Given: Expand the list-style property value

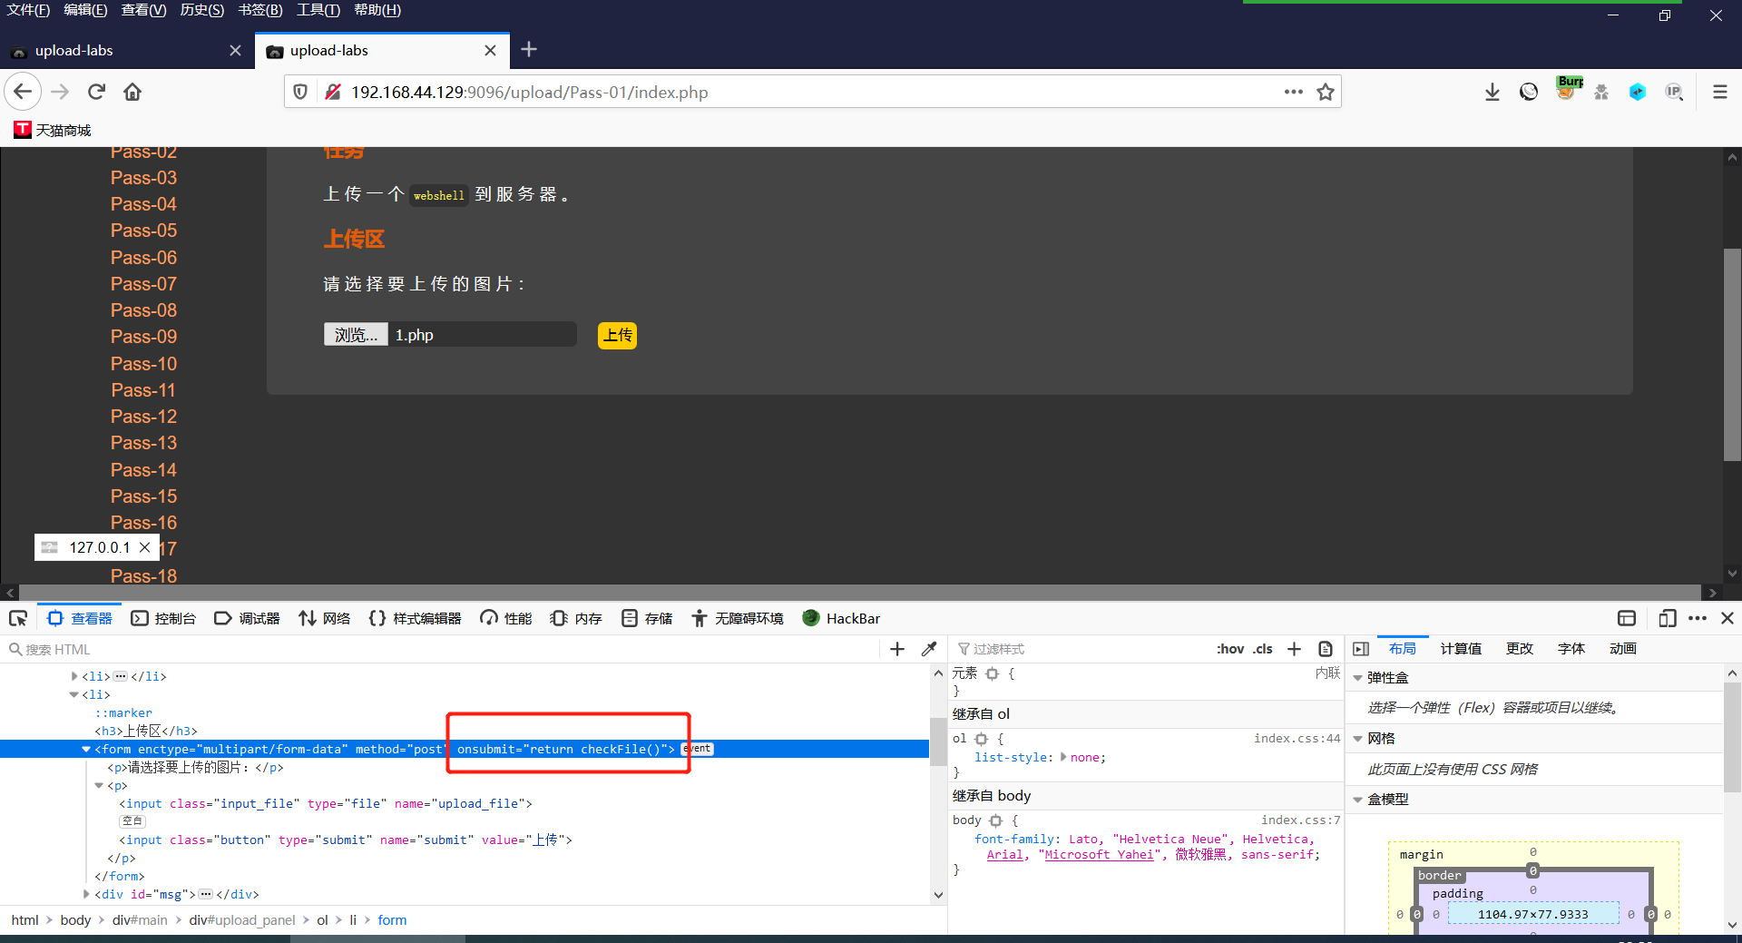Looking at the screenshot, I should coord(1063,757).
